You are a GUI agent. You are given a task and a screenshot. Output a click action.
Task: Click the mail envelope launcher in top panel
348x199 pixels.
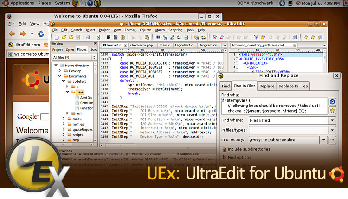[x=83, y=3]
